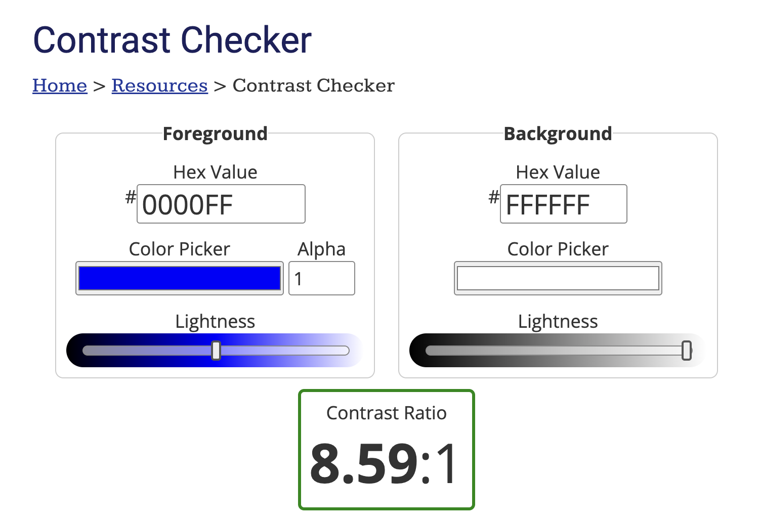Click the Background "Color Picker" label

(x=558, y=249)
